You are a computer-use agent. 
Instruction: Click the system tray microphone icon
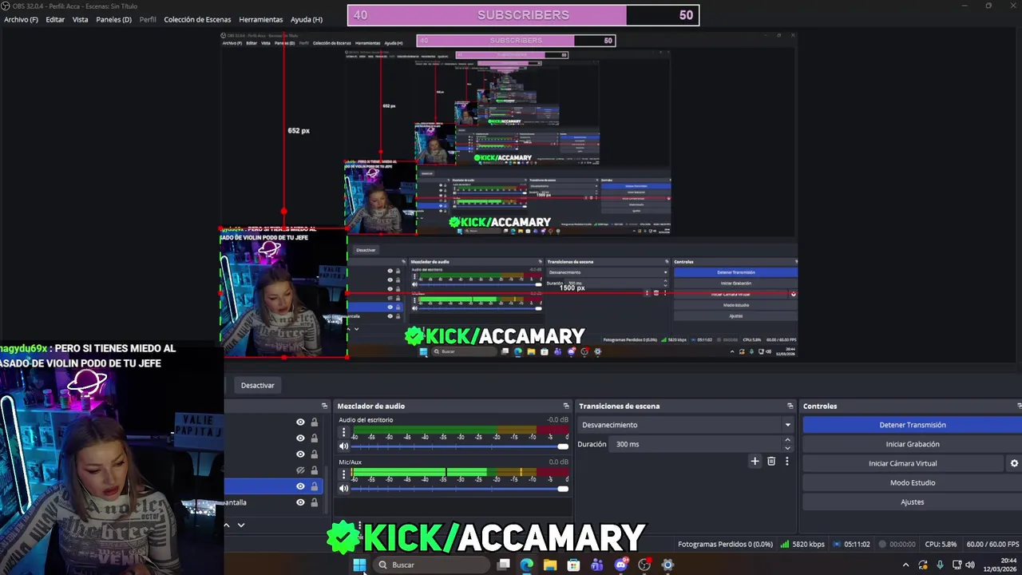(x=940, y=565)
